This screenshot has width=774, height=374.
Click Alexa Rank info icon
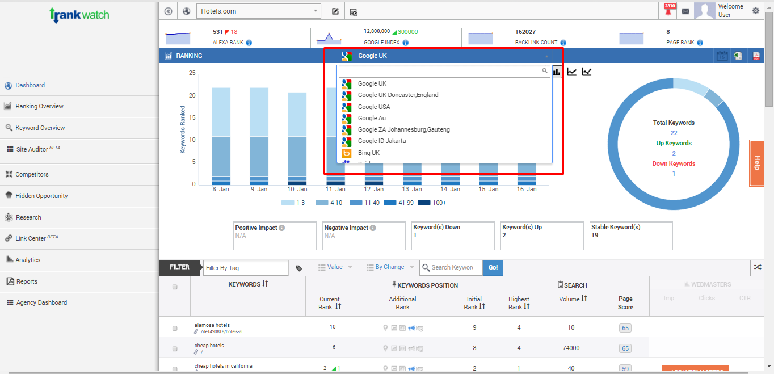point(249,43)
